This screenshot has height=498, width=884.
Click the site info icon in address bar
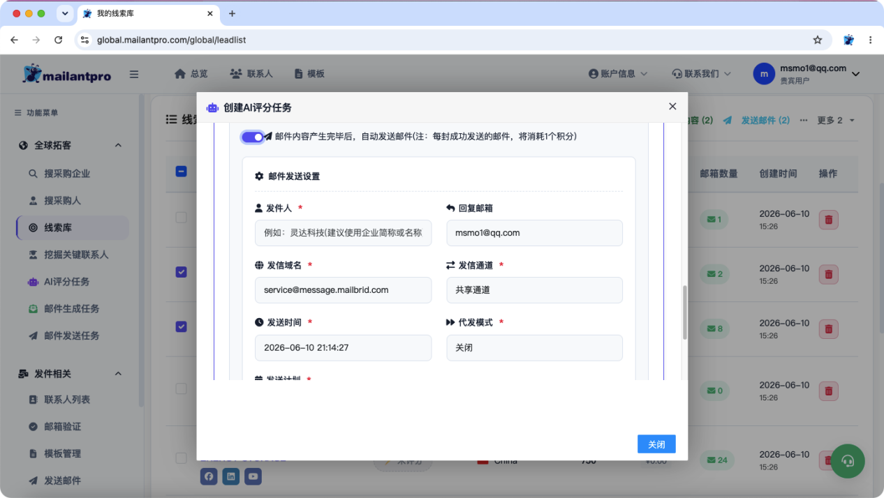[x=84, y=40]
